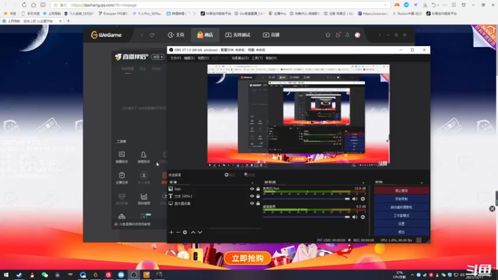Refresh the WeGame page
Viewport: 498px width, 280px height.
click(x=152, y=35)
